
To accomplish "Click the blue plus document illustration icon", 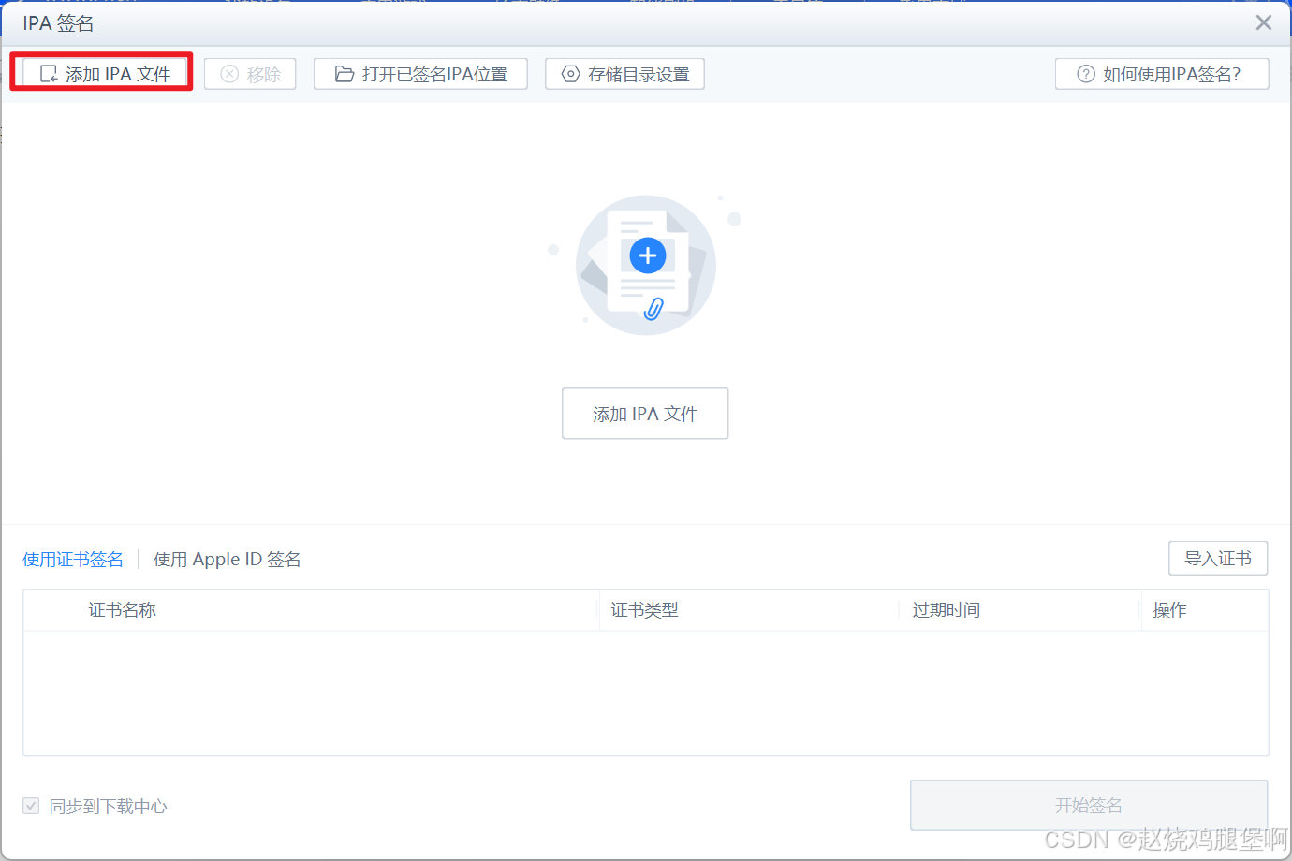I will click(648, 255).
